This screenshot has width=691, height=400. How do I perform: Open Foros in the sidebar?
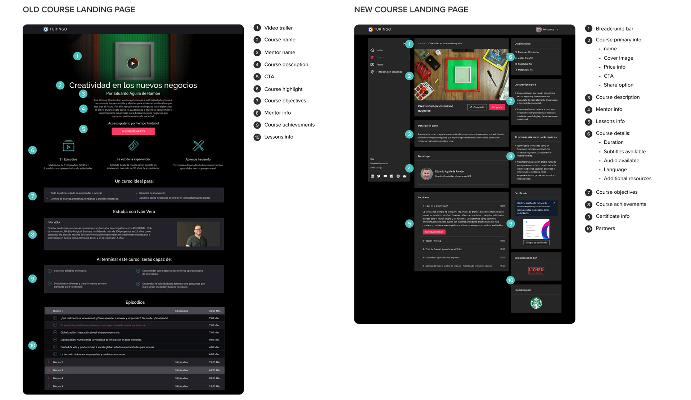[377, 65]
